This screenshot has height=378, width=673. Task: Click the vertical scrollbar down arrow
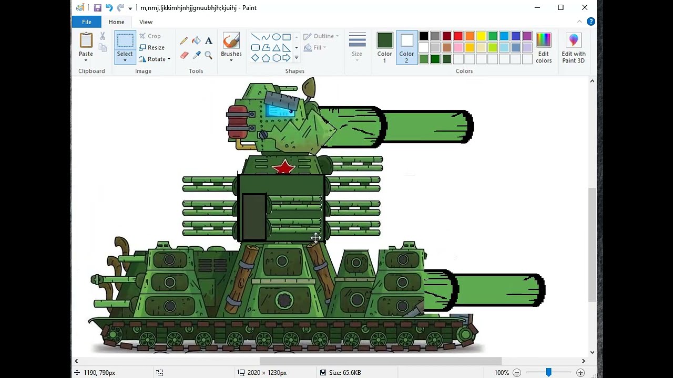click(x=593, y=352)
